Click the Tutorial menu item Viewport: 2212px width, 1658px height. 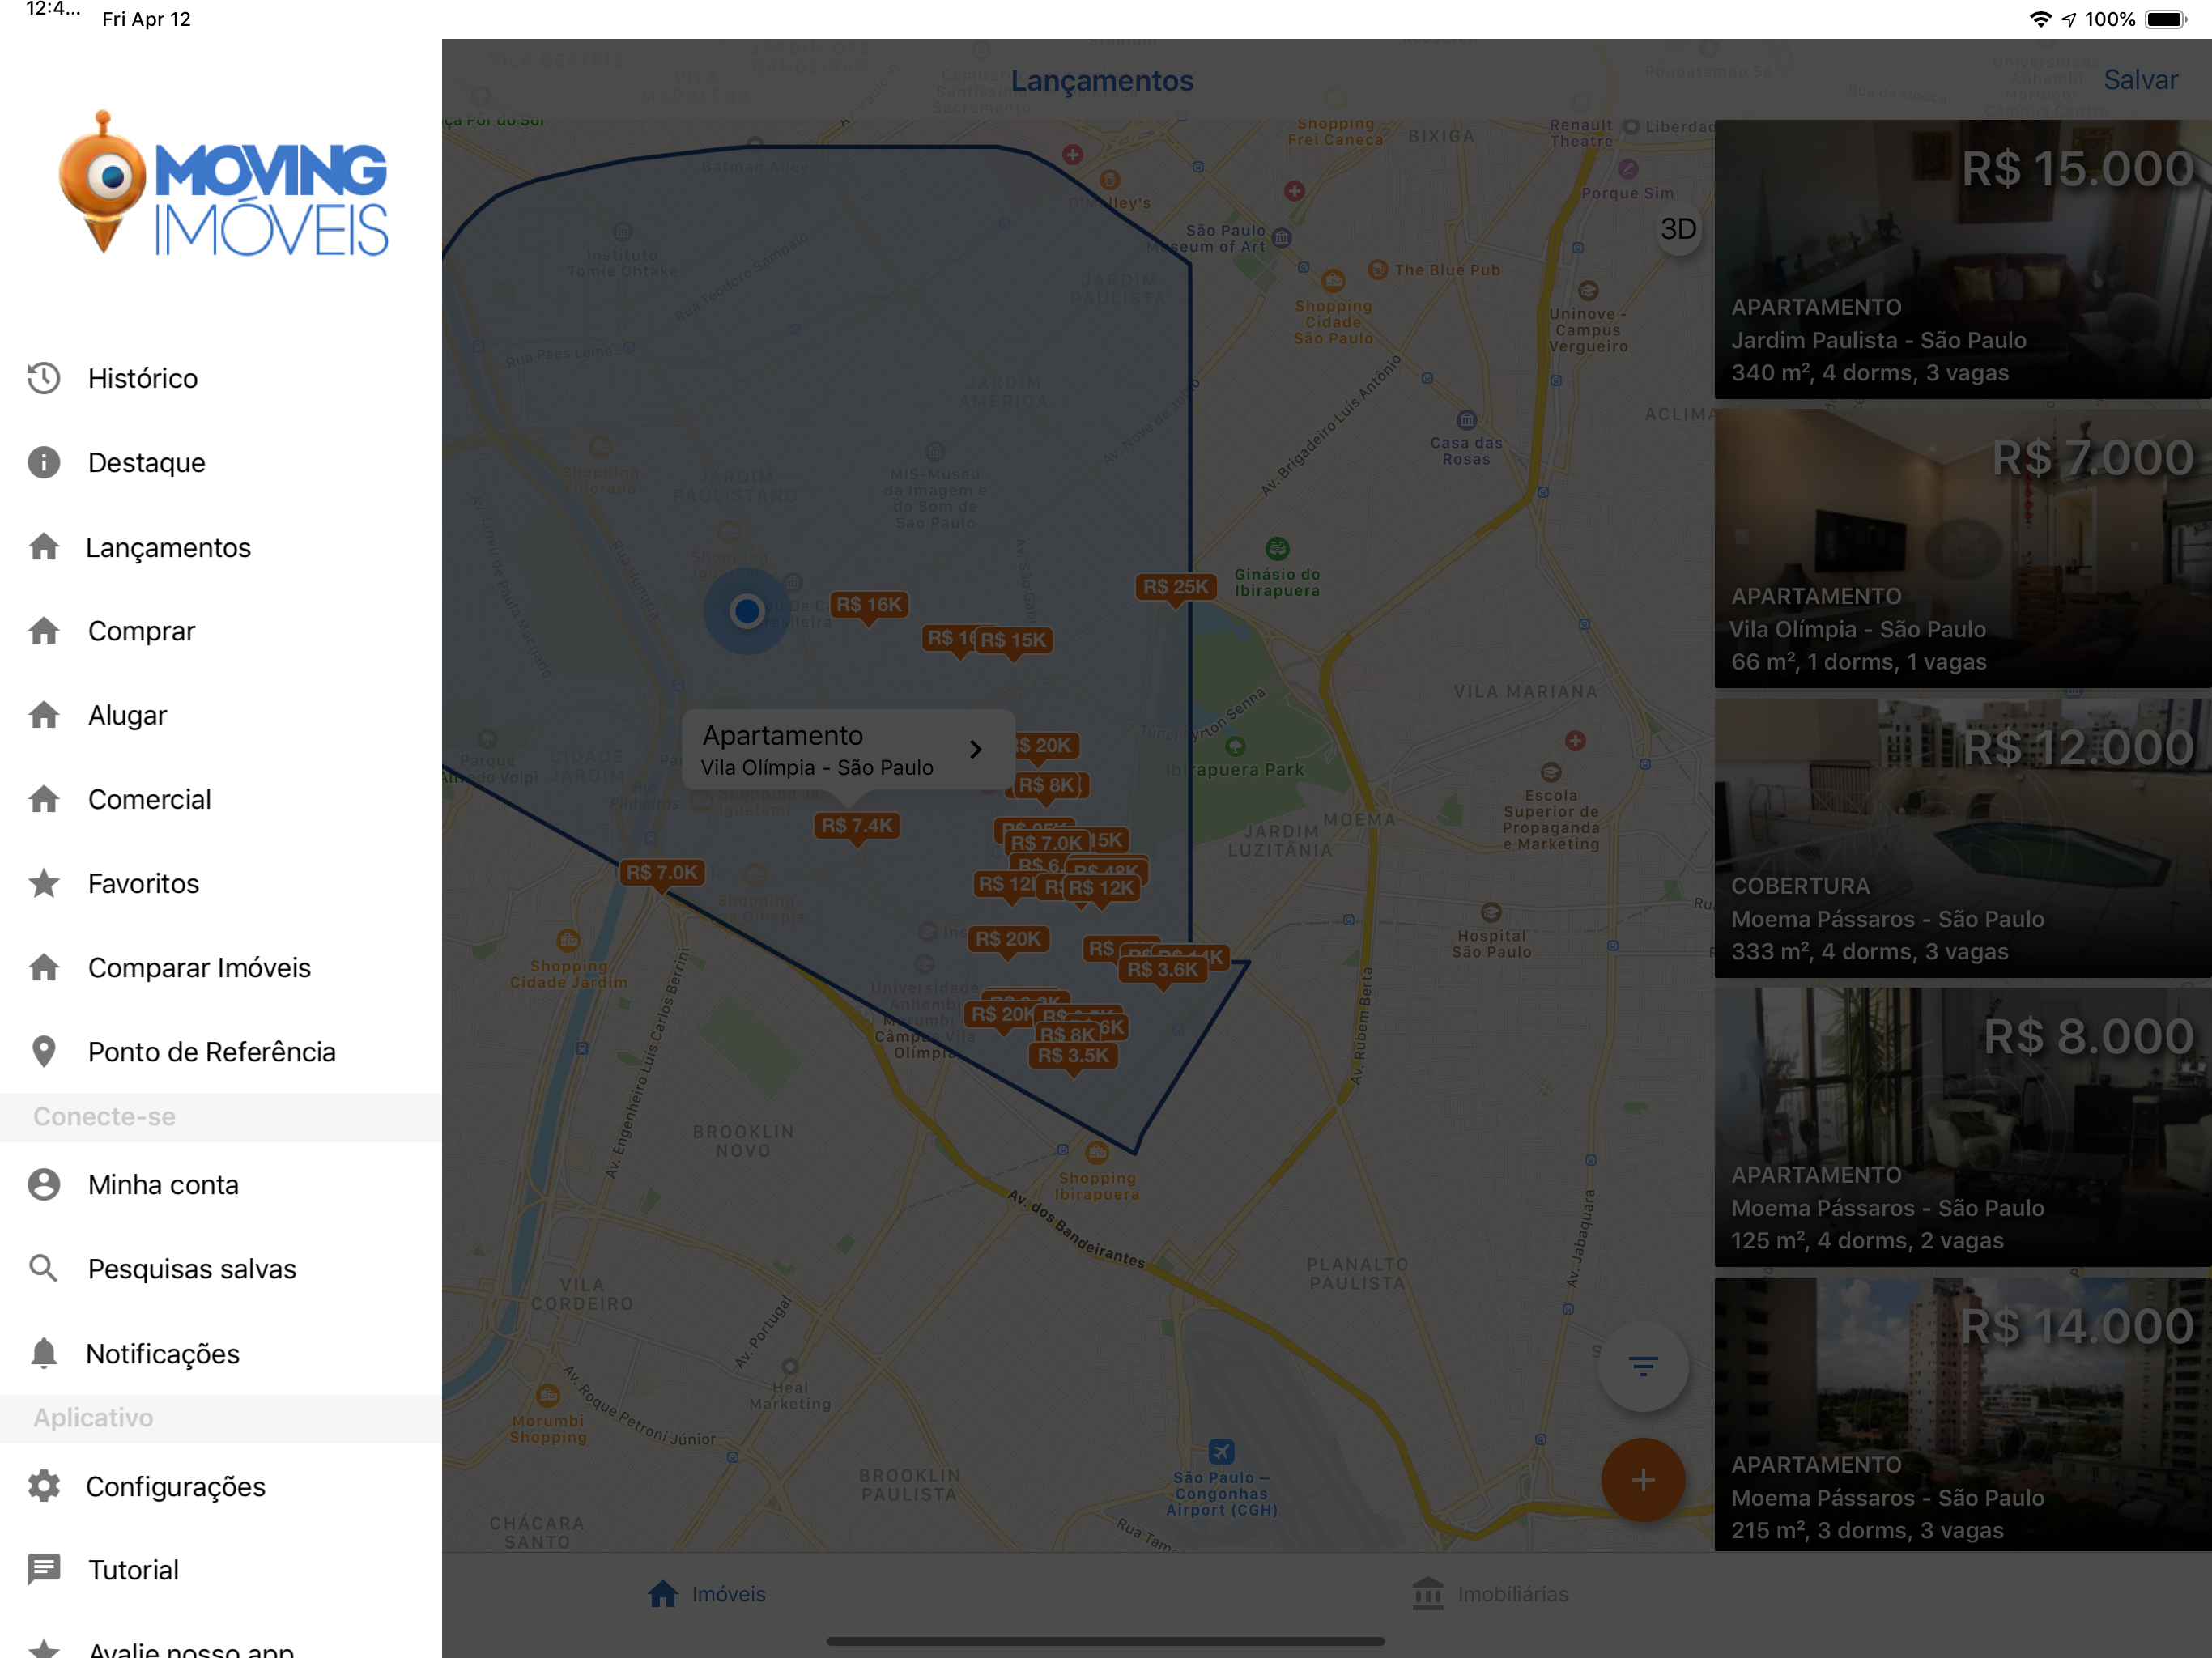point(133,1570)
